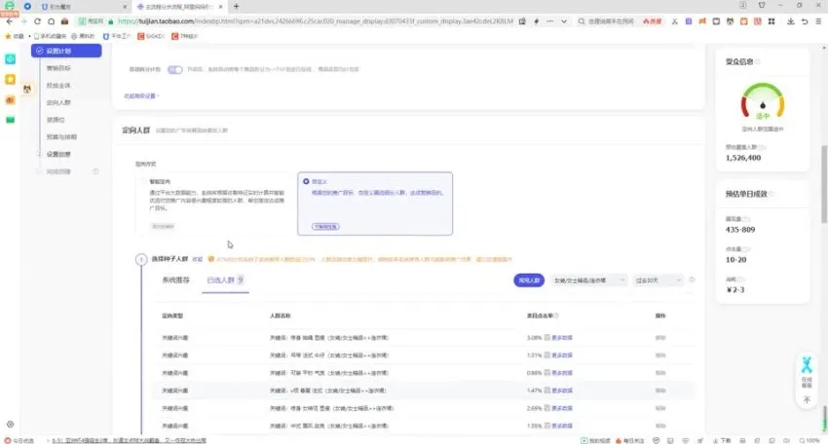Screen dimensions: 828x444
Task: Reload the page with the browser refresh icon
Action: tap(36, 20)
